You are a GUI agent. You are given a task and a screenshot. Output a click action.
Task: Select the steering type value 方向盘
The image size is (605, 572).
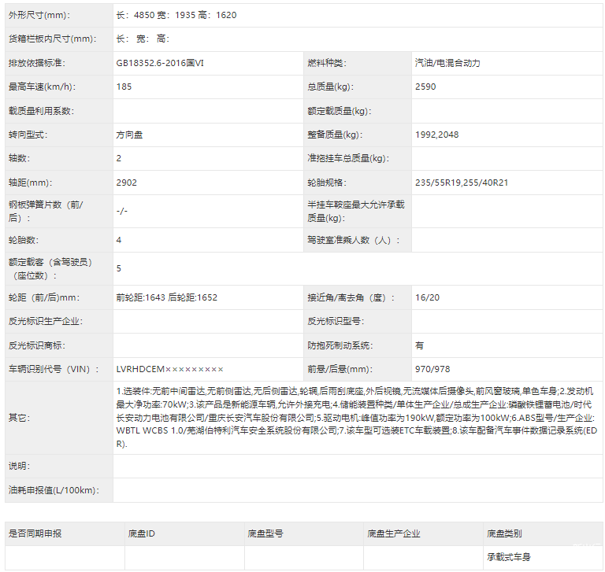click(129, 135)
